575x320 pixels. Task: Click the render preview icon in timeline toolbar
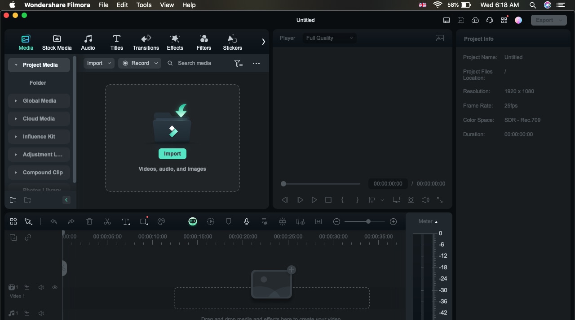pos(211,221)
